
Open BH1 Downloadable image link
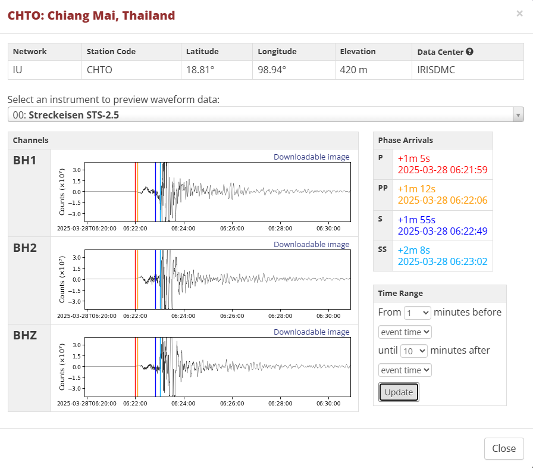pyautogui.click(x=311, y=157)
